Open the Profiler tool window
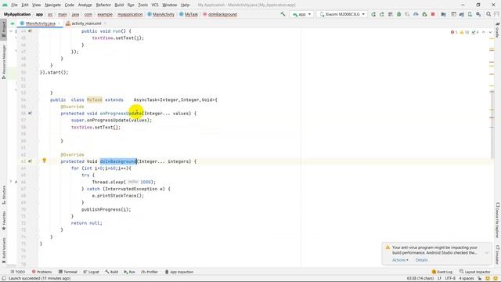This screenshot has width=501, height=282. coord(150,272)
